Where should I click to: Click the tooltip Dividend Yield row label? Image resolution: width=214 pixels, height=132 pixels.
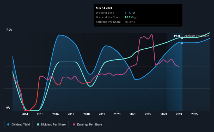pos(105,13)
